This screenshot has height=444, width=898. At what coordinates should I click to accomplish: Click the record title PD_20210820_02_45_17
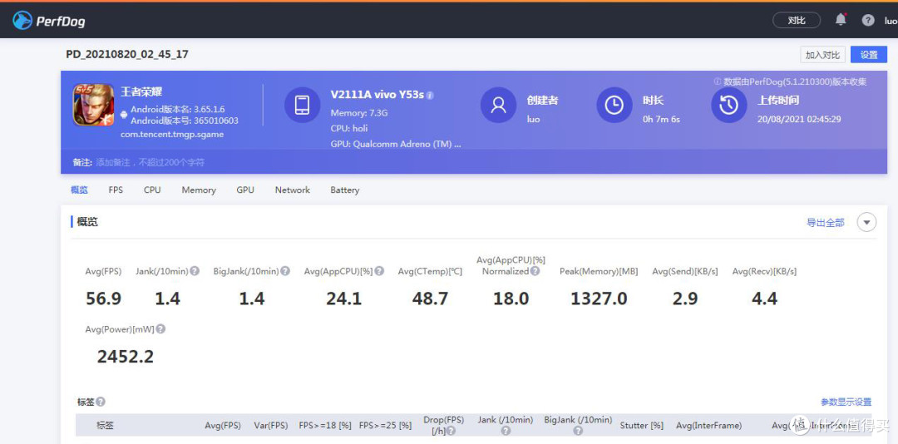(x=127, y=54)
